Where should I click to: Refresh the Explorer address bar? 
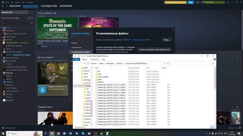(x=168, y=63)
